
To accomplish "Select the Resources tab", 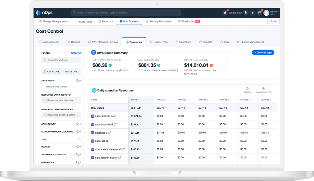I will click(x=134, y=42).
